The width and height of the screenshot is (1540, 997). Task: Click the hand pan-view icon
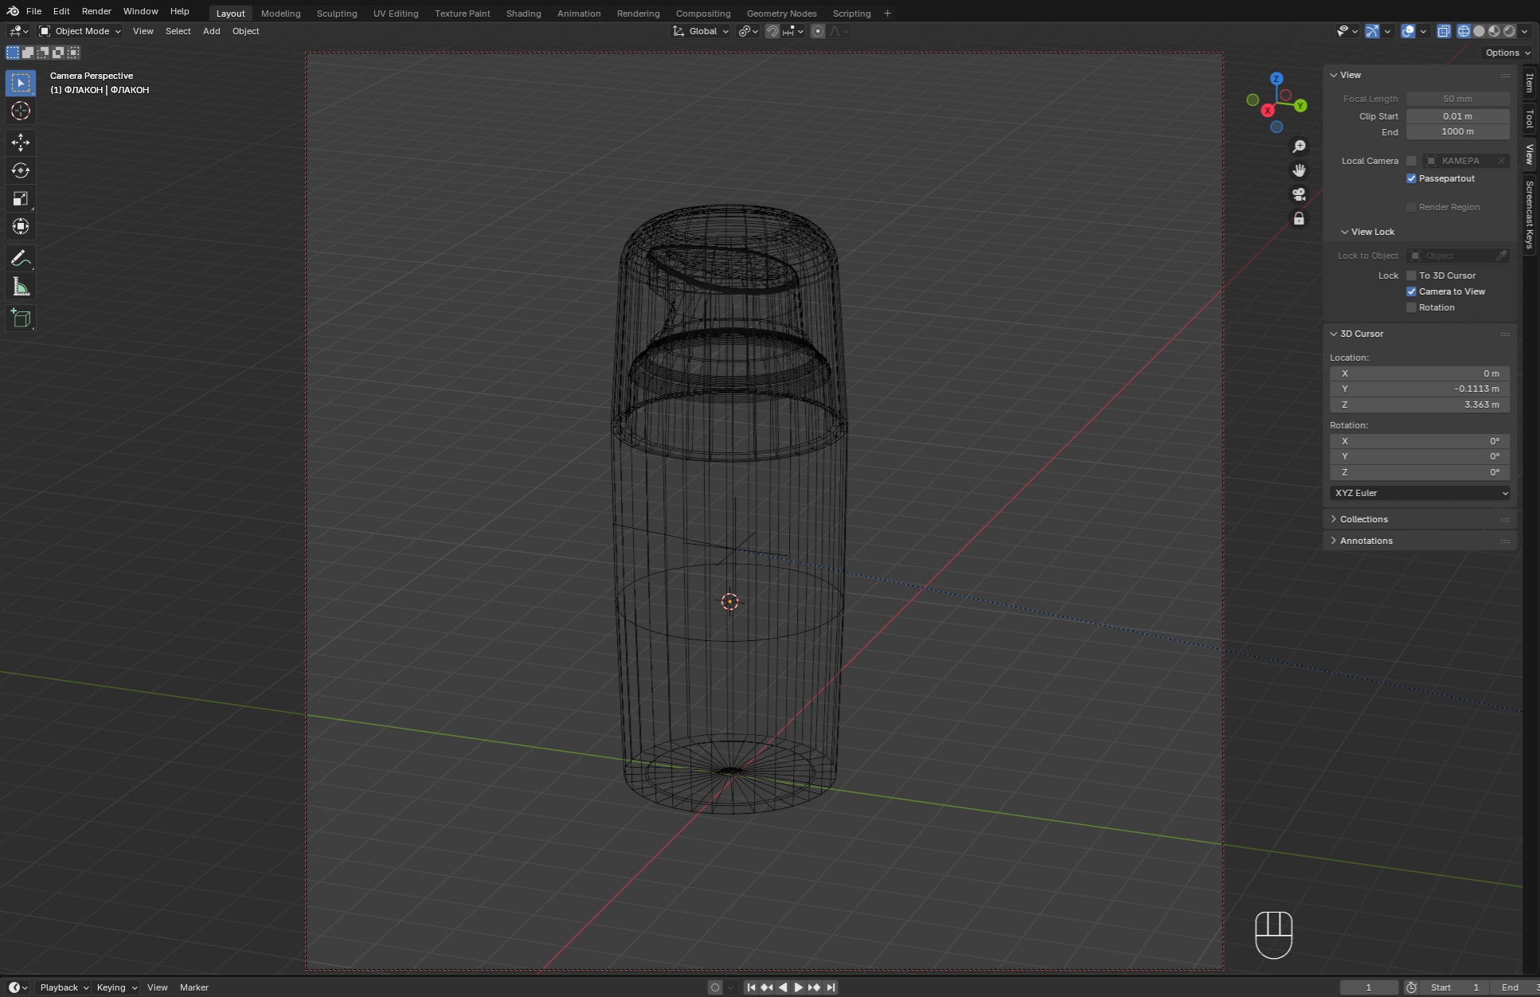1299,170
